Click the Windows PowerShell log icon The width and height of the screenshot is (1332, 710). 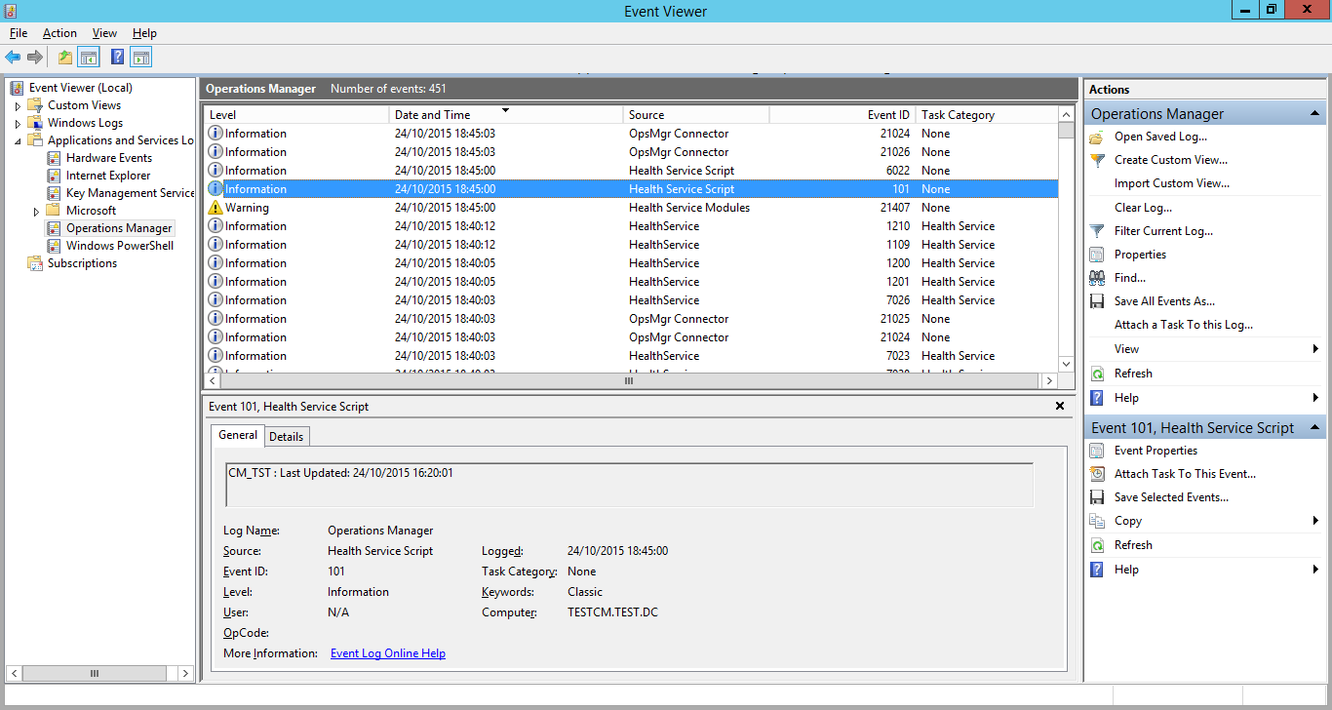55,246
